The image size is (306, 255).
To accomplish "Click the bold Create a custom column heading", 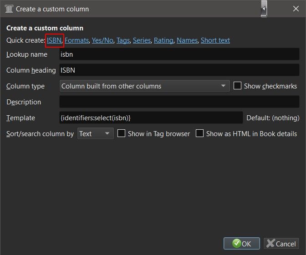I will click(x=45, y=28).
